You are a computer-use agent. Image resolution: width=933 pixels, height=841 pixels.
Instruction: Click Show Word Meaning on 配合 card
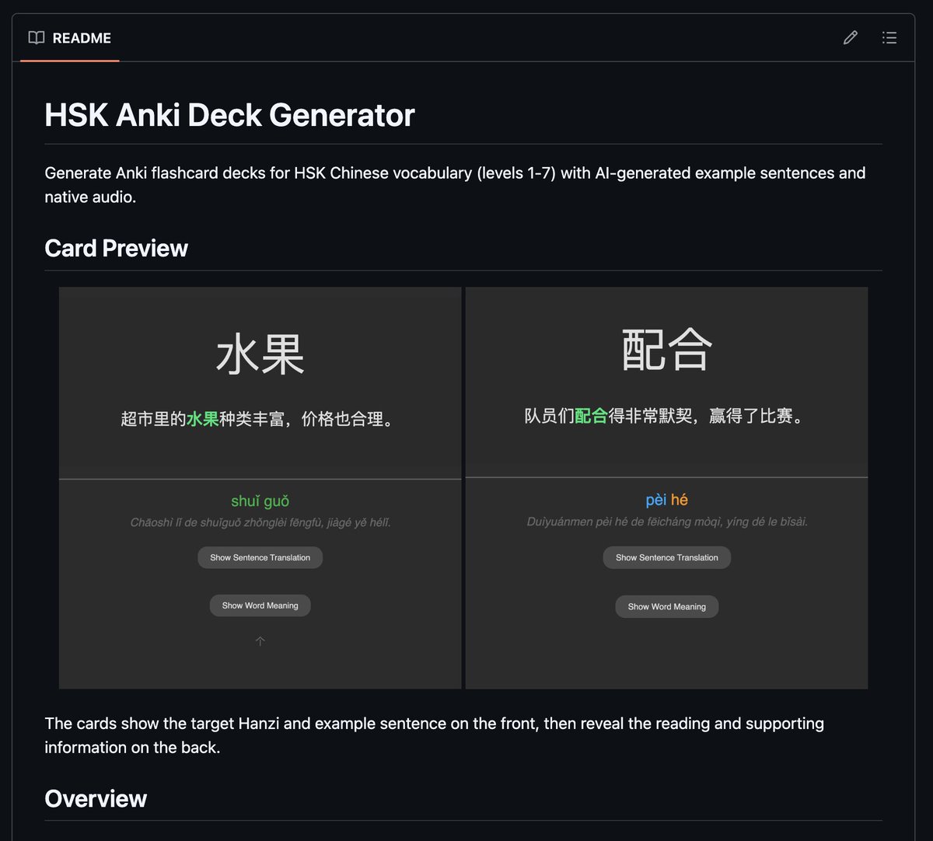(x=666, y=606)
